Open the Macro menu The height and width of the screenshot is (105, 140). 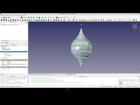coord(13,15)
